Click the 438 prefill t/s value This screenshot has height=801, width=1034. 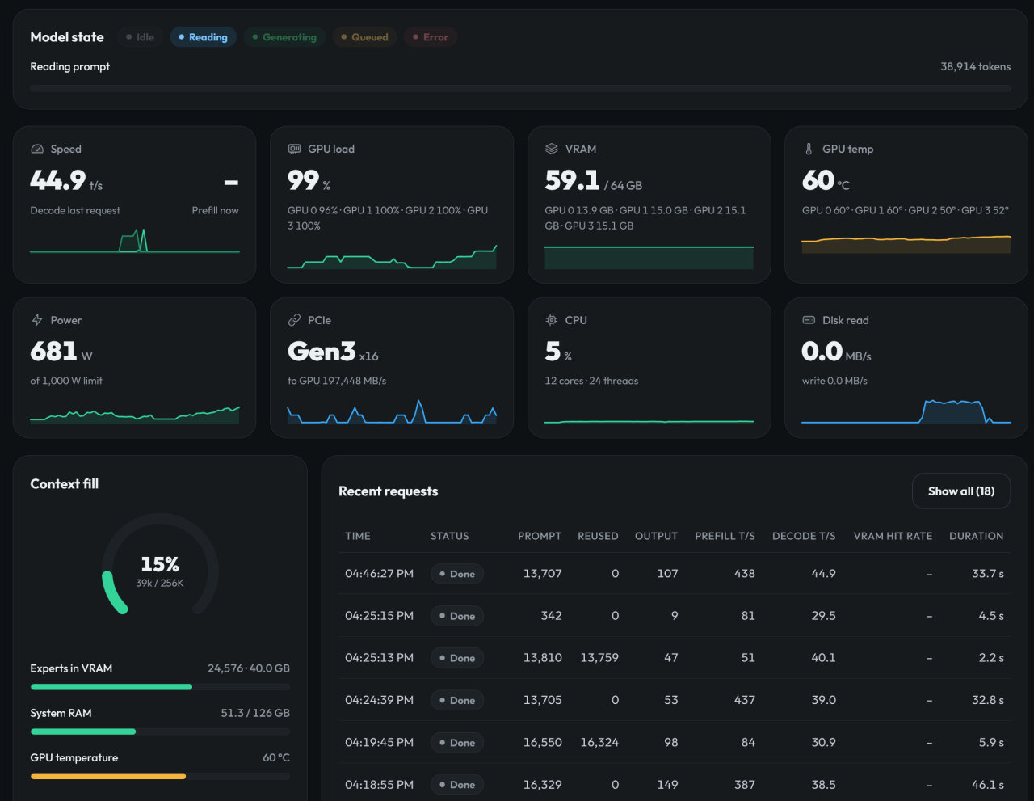coord(745,574)
